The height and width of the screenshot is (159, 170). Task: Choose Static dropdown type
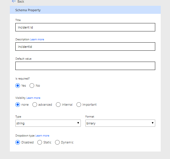[x=40, y=142]
